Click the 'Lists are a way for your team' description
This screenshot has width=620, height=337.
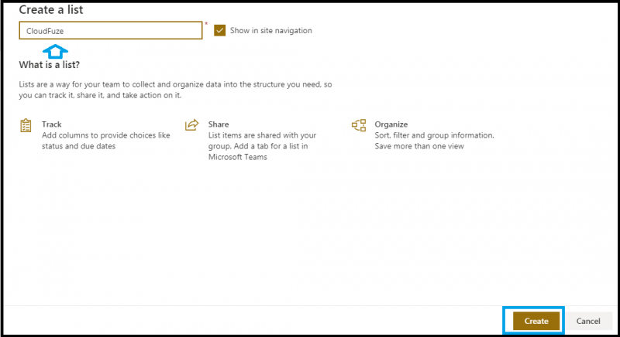tap(176, 90)
